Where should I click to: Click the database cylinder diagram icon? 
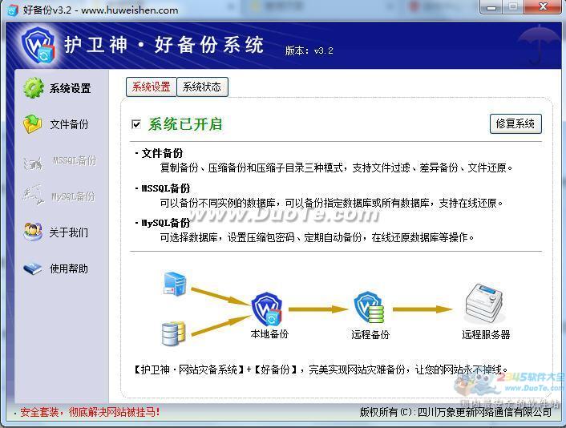(173, 333)
